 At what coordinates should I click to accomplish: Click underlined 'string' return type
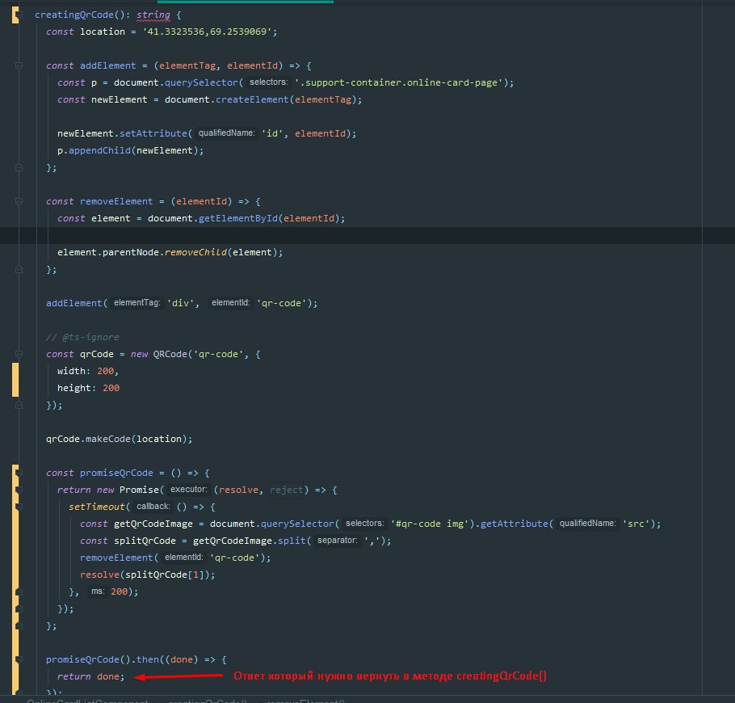153,15
